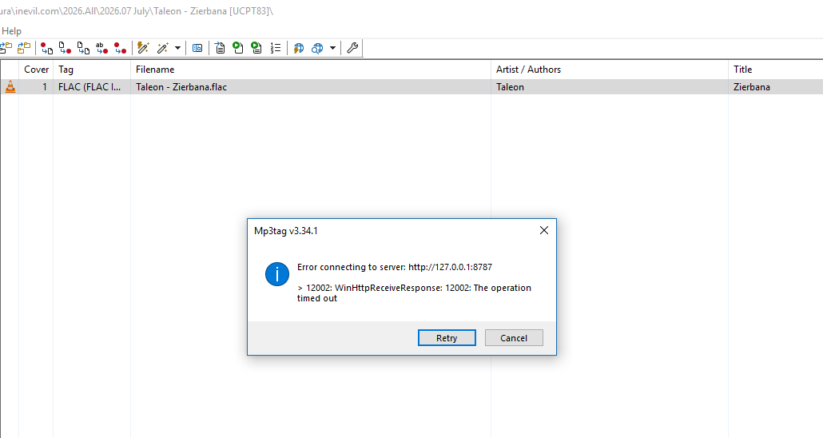Click the blue information icon in dialog
823x438 pixels.
pyautogui.click(x=277, y=274)
